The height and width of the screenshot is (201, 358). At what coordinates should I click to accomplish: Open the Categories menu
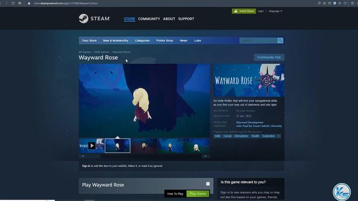click(x=142, y=41)
